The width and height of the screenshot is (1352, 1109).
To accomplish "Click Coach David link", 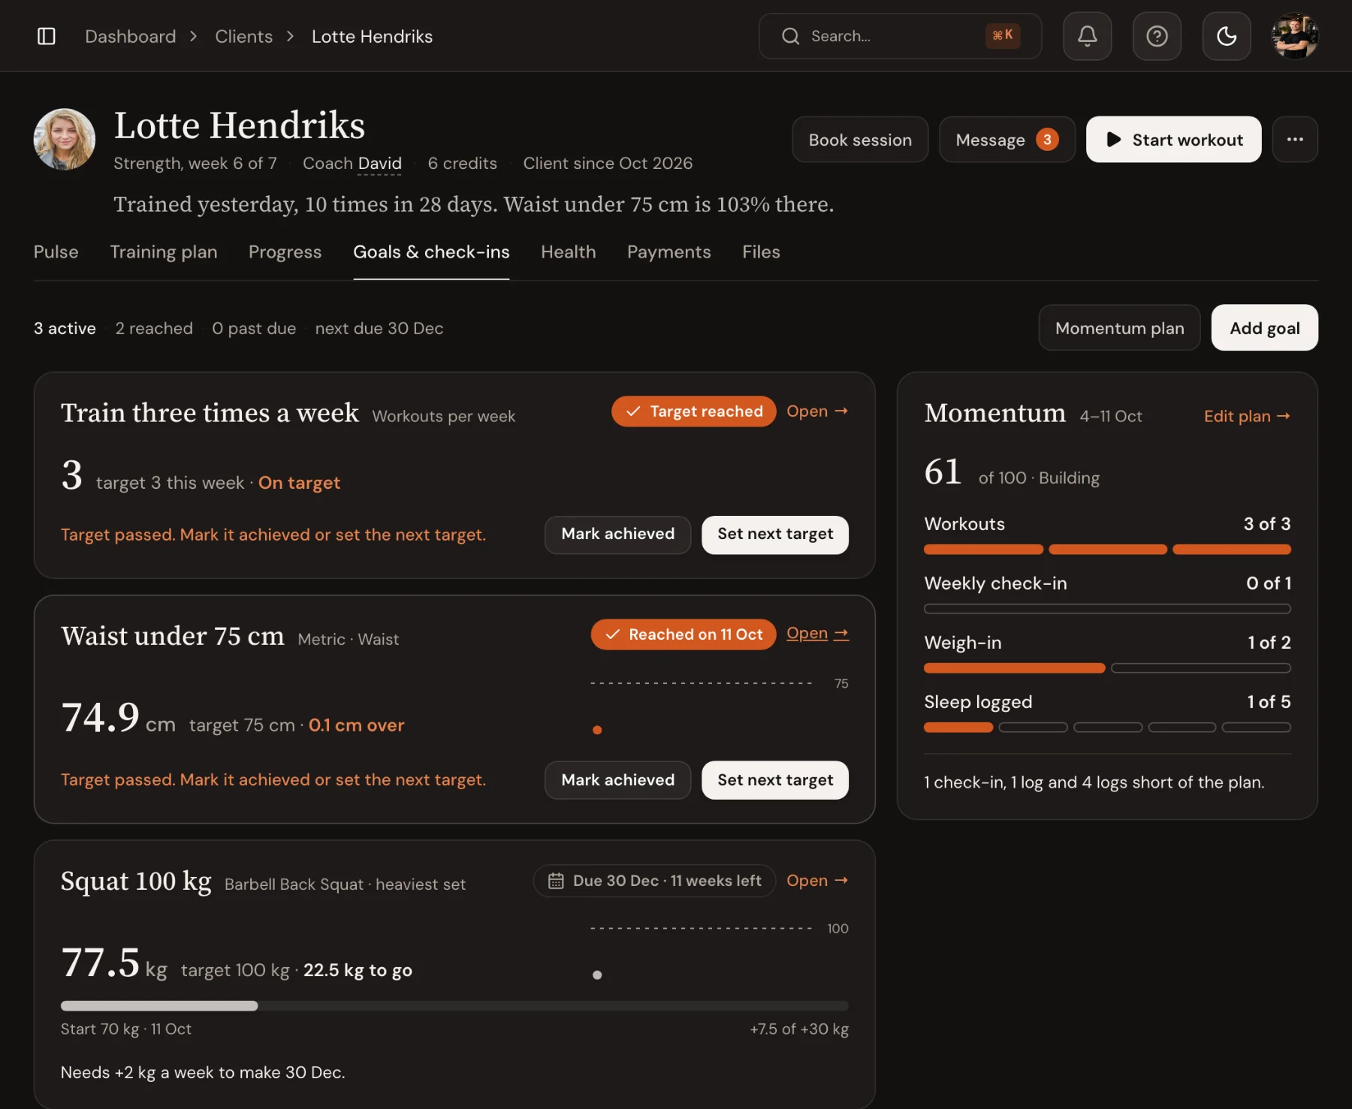I will coord(379,164).
